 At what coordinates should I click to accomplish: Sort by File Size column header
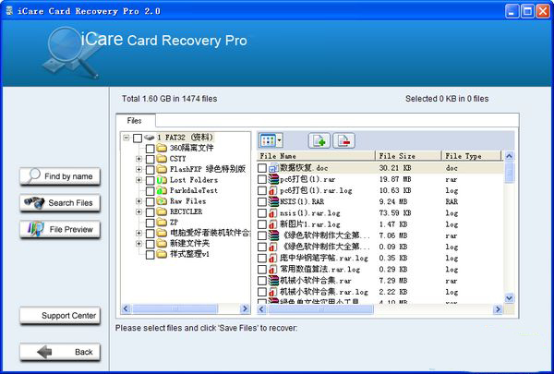pos(408,156)
